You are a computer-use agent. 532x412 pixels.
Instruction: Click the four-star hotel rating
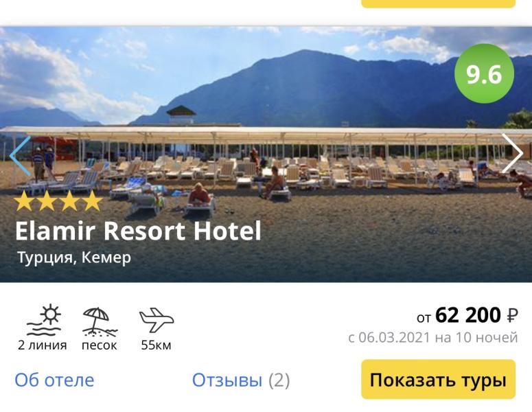(x=58, y=201)
